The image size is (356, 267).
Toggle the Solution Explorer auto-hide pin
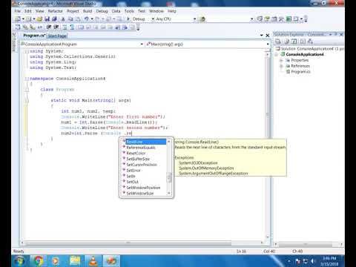[x=336, y=34]
